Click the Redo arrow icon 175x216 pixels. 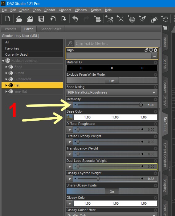coord(86,19)
